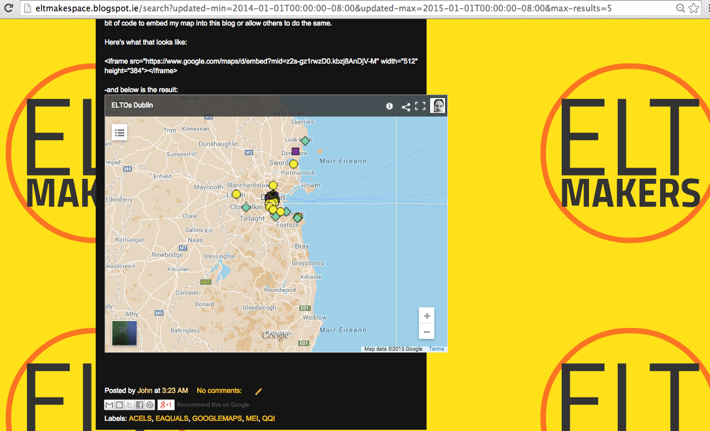The image size is (710, 431).
Task: Select the green diamond marker at Clondalkin
Action: coord(246,207)
